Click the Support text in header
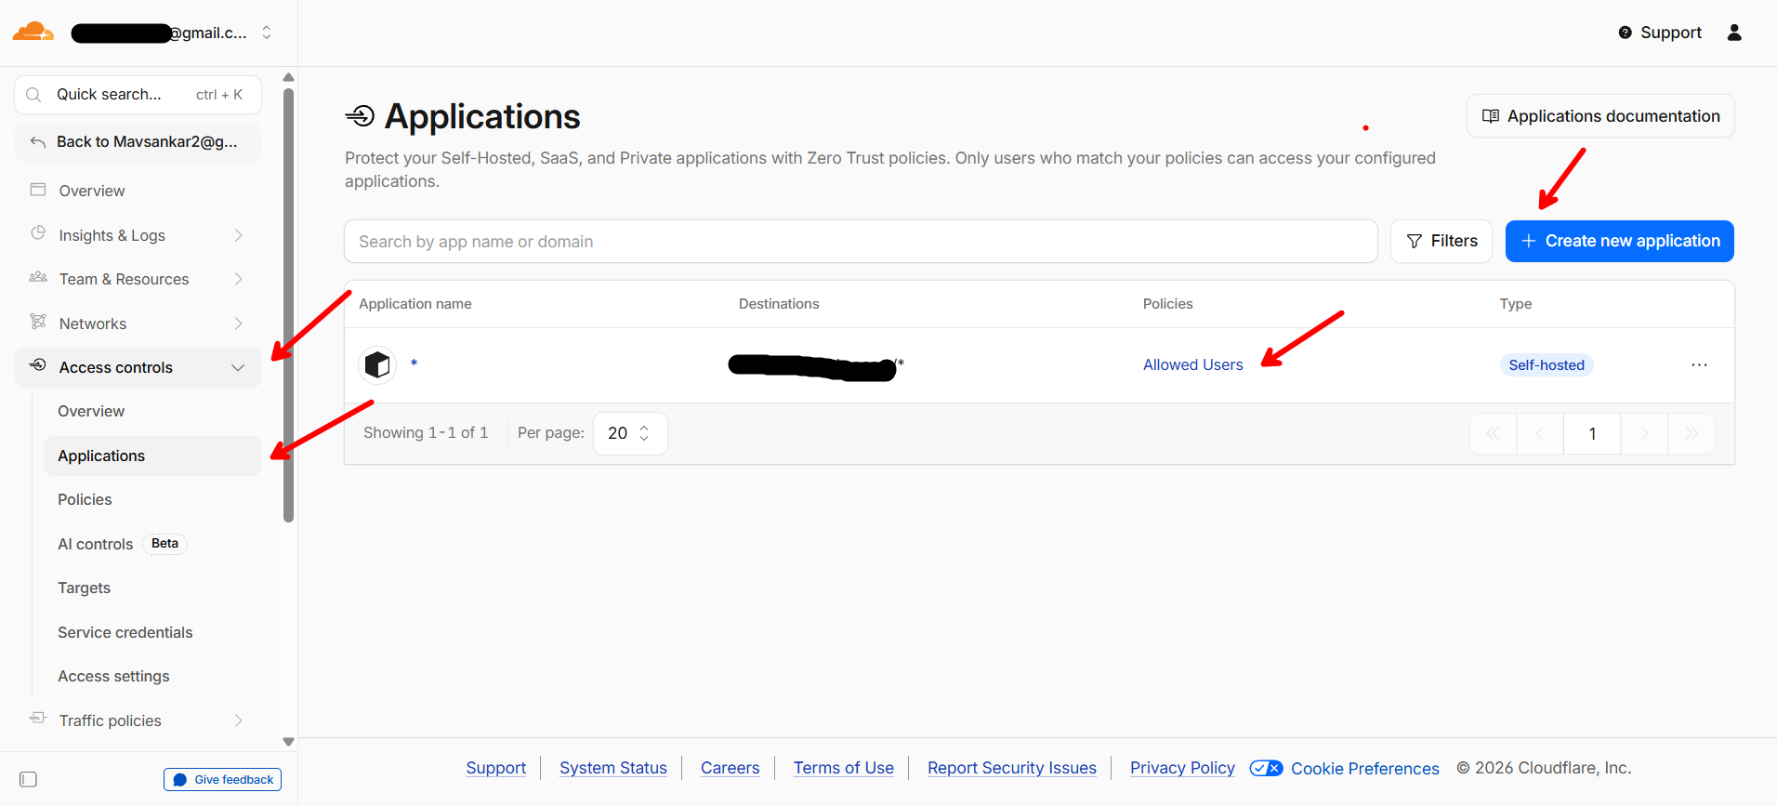 (x=1671, y=33)
